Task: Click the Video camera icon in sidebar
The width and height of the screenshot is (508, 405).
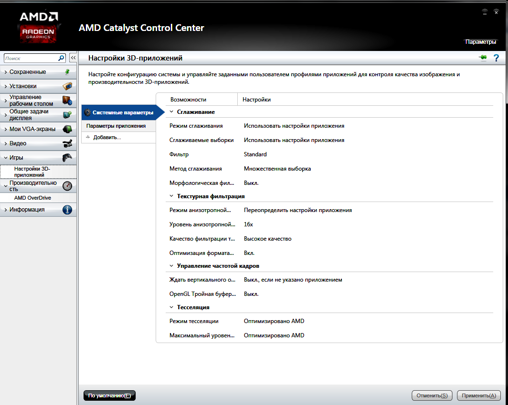Action: (67, 143)
